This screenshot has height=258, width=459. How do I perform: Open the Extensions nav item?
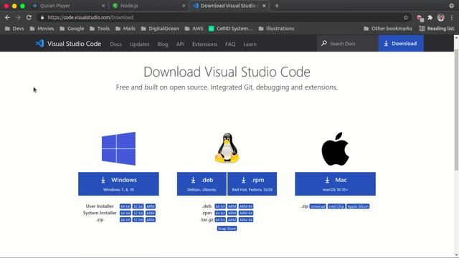pos(204,44)
